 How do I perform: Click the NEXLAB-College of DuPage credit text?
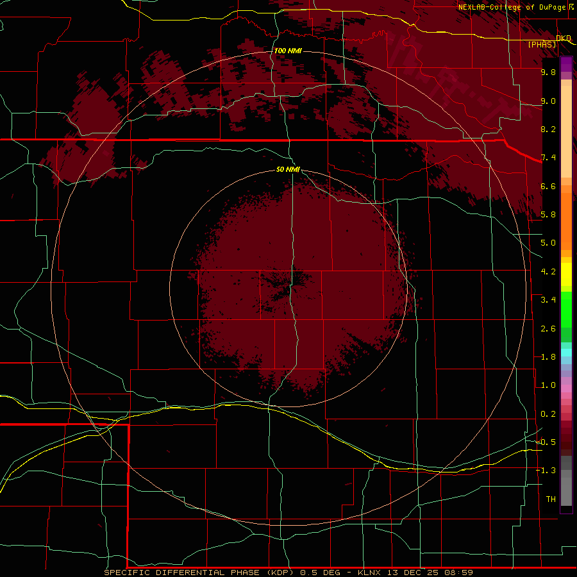(x=512, y=7)
